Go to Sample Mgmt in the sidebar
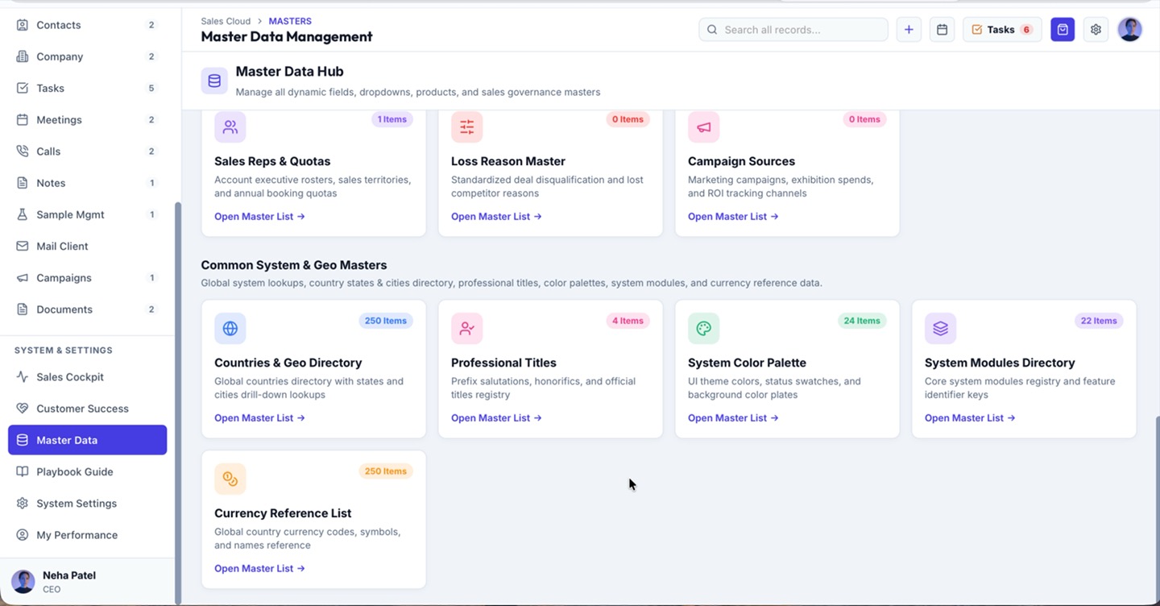 coord(87,214)
